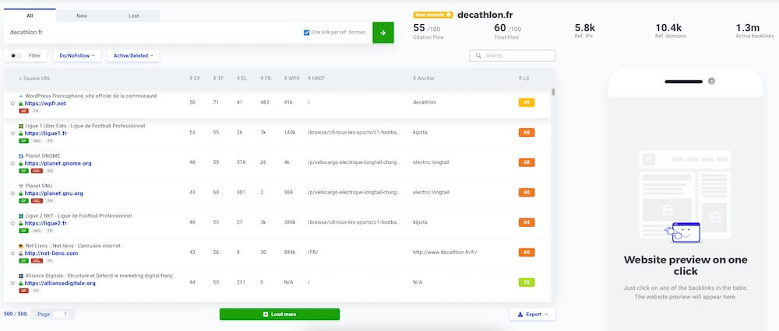Image resolution: width=779 pixels, height=331 pixels.
Task: Switch to the Lost tab
Action: (134, 16)
